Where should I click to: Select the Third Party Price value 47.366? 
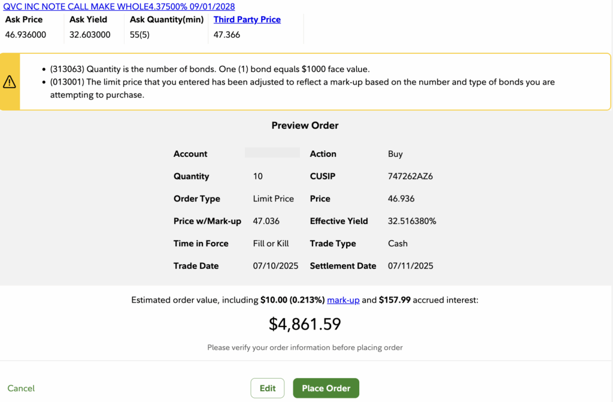(227, 35)
